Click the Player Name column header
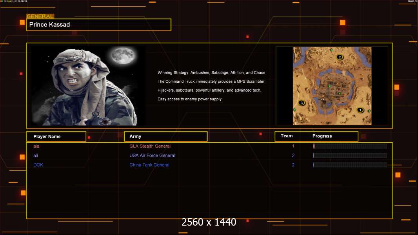 click(x=56, y=137)
